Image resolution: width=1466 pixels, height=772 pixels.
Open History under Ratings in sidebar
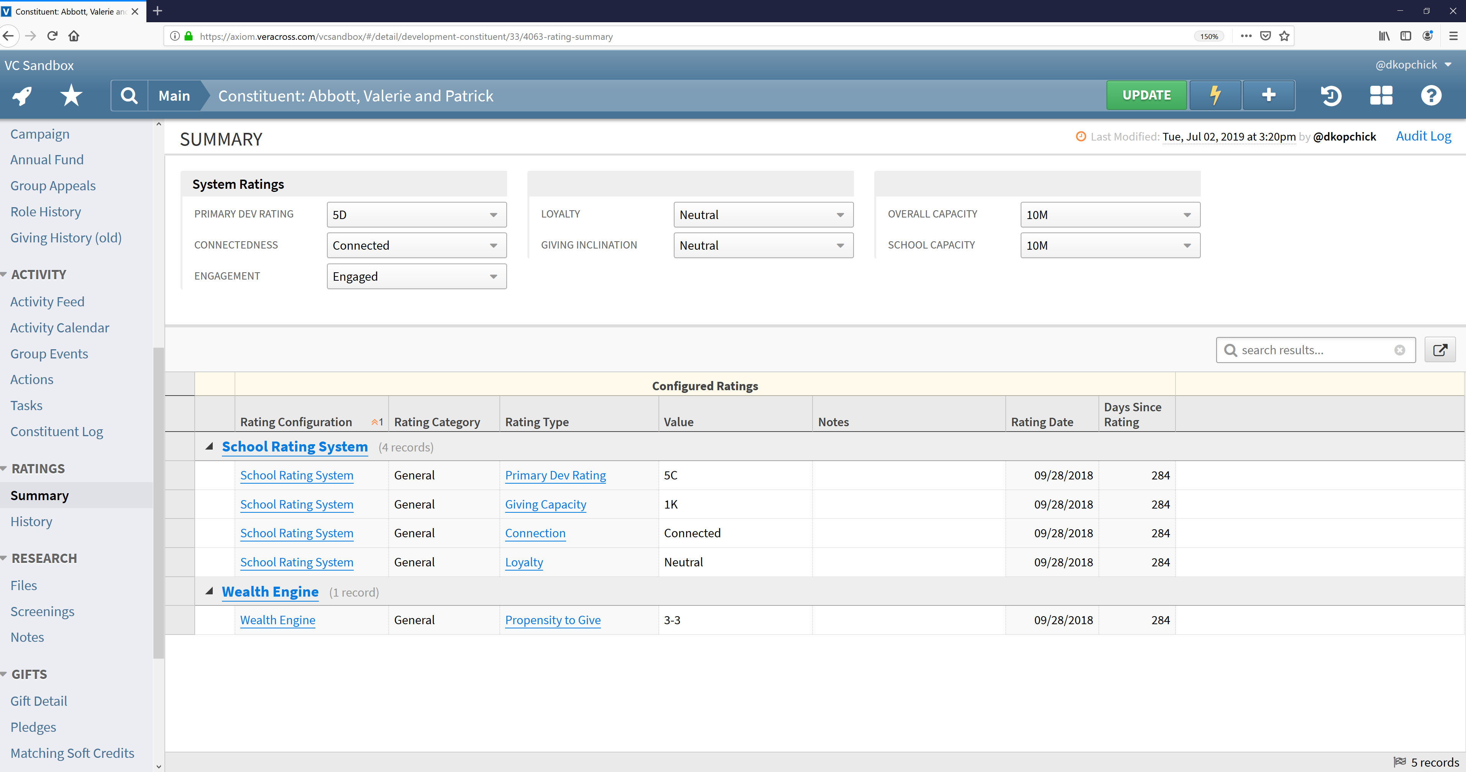point(31,521)
